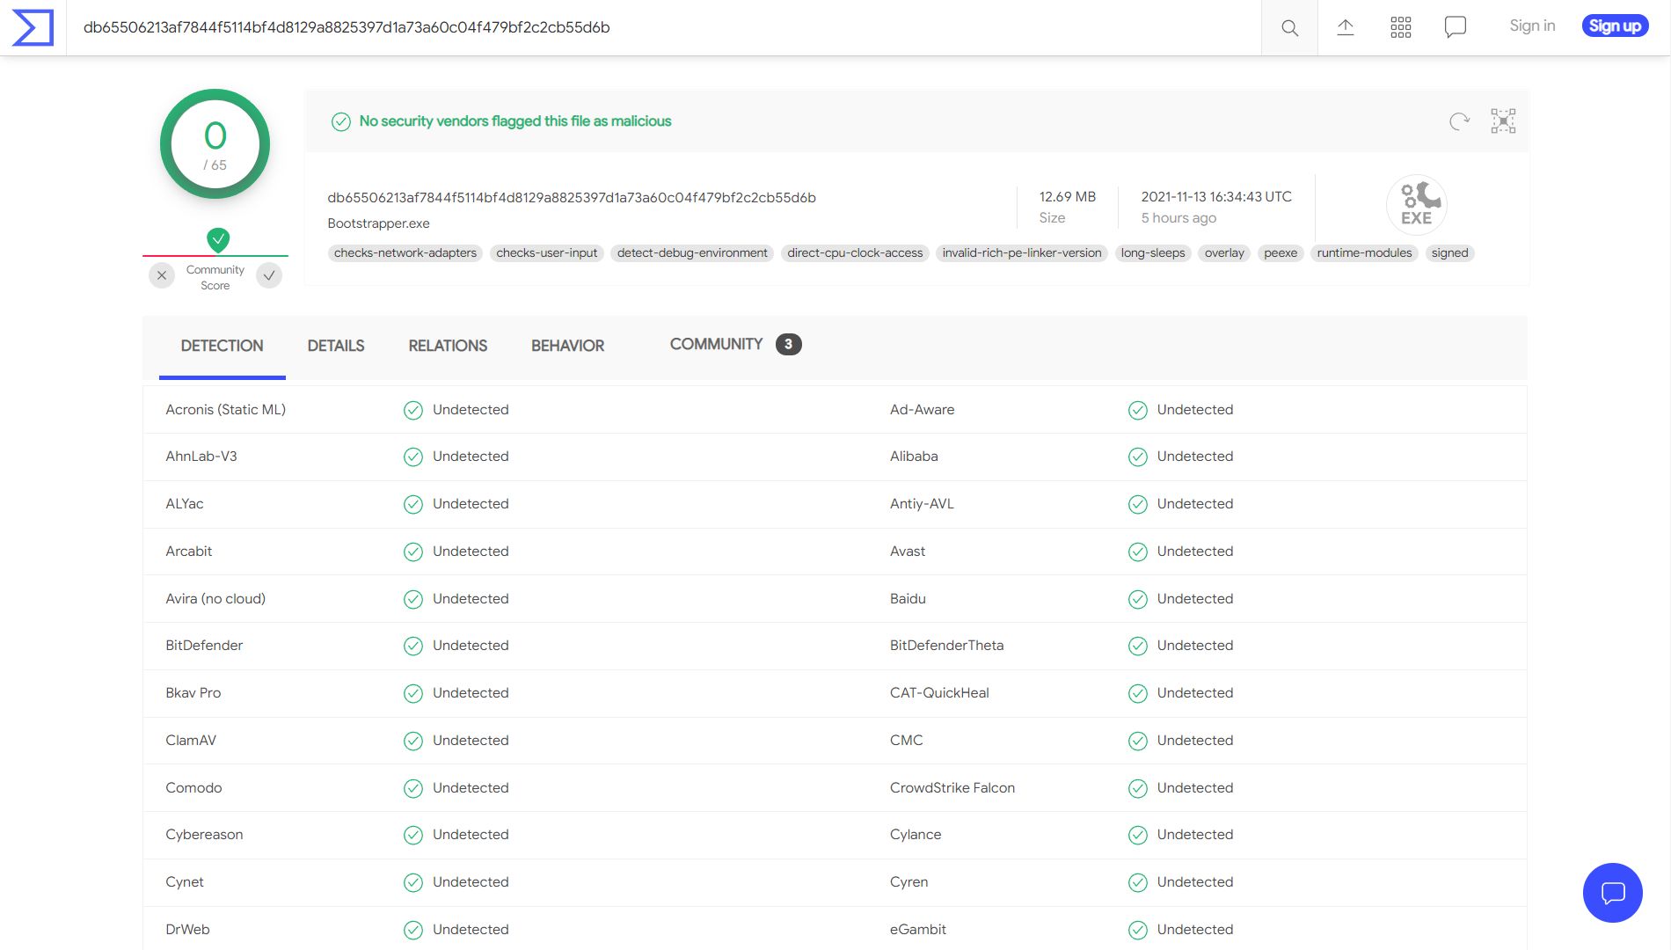This screenshot has height=950, width=1671.
Task: Click the Acronis Undetected check icon
Action: 412,410
